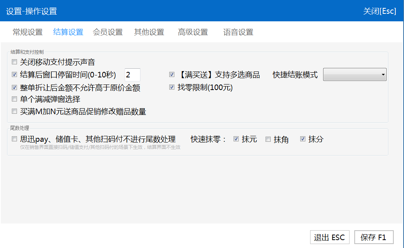Uncheck 找零限制(100元) checkbox
Image resolution: width=404 pixels, height=248 pixels.
coord(172,87)
